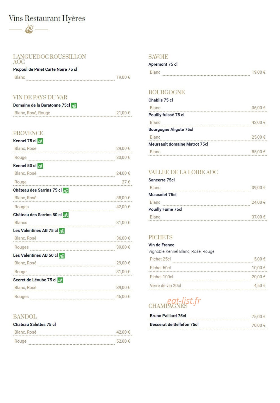The height and width of the screenshot is (403, 280).
Task: Select the Sancerre 75cl wine entry
Action: pyautogui.click(x=162, y=180)
